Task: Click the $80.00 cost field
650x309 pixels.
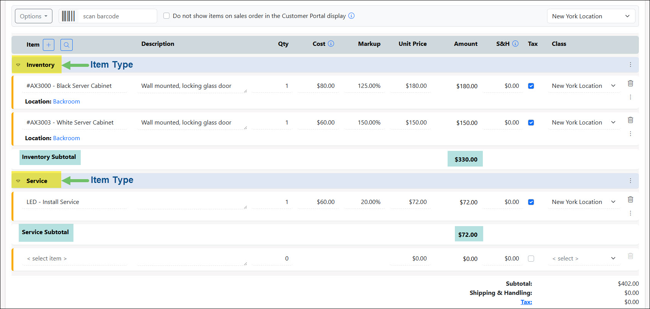Action: pos(318,86)
